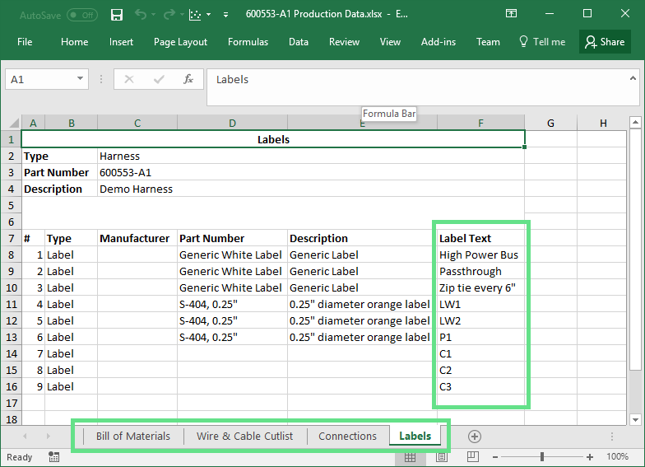
Task: Switch to the Insert ribbon tab
Action: point(121,42)
